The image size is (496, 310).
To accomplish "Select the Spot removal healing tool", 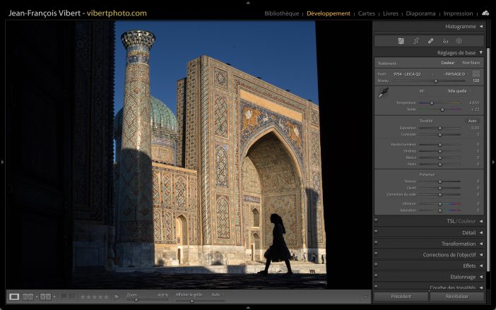I will click(431, 41).
